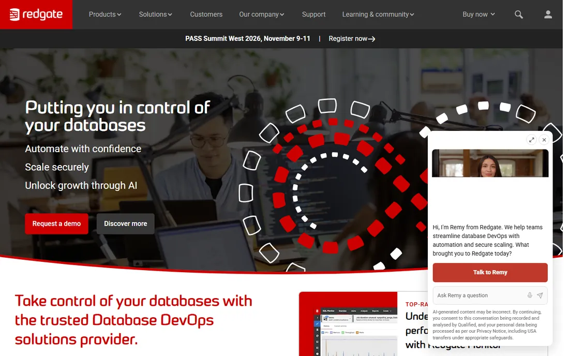Open the Buy now dropdown
The height and width of the screenshot is (356, 569).
tap(478, 14)
